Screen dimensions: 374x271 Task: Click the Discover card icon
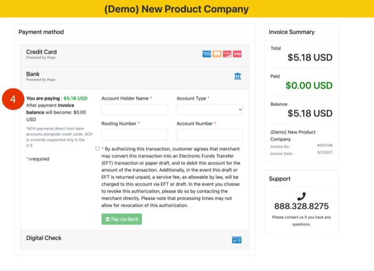[x=227, y=54]
